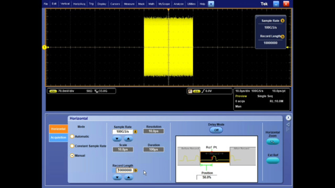Click the channel 1 ground marker
This screenshot has height=188, width=335.
[x=45, y=47]
